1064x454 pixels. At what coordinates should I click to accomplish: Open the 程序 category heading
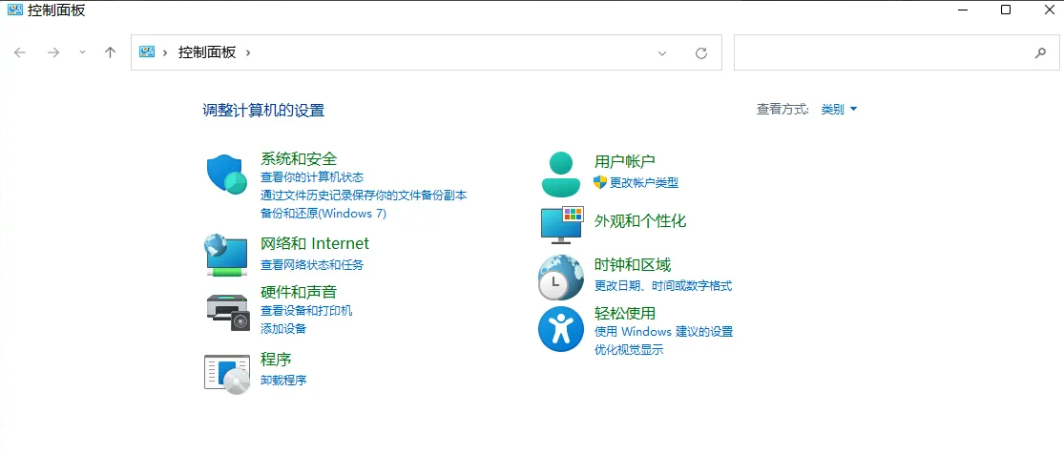(x=276, y=359)
